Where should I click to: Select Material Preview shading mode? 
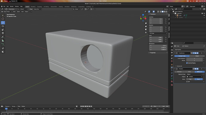point(165,12)
